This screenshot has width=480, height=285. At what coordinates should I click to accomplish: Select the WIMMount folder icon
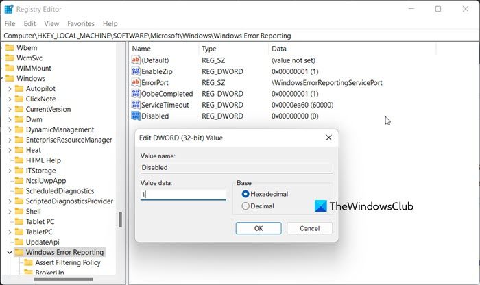10,69
